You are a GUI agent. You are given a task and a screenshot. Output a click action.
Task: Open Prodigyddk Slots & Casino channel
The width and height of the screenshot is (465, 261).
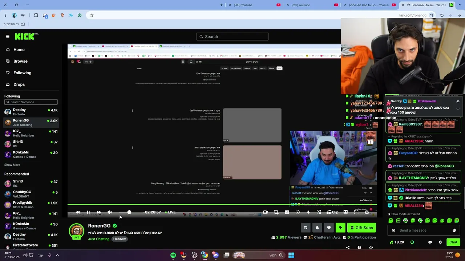(x=31, y=204)
